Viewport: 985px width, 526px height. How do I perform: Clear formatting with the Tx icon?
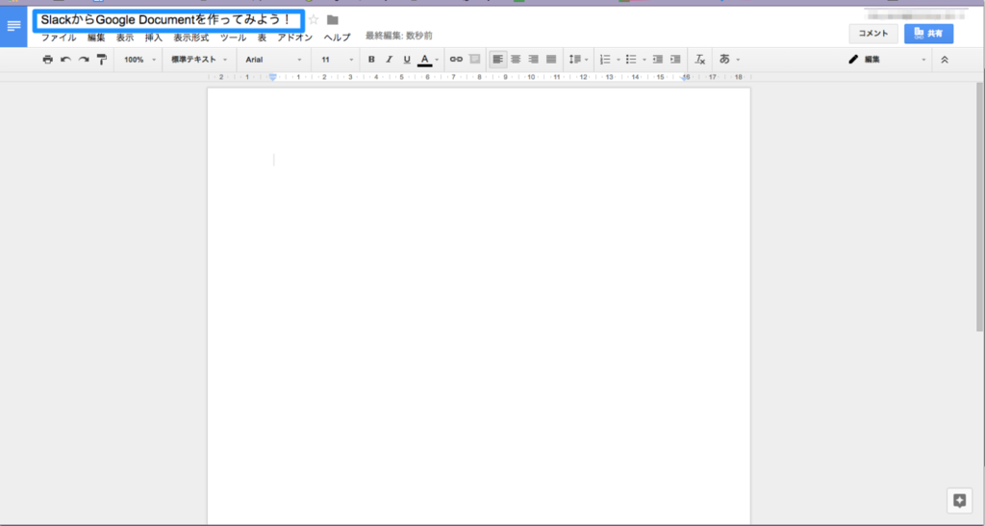click(700, 60)
